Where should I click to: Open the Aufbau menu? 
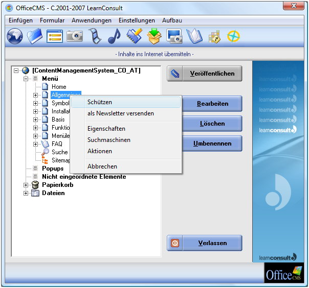[172, 20]
